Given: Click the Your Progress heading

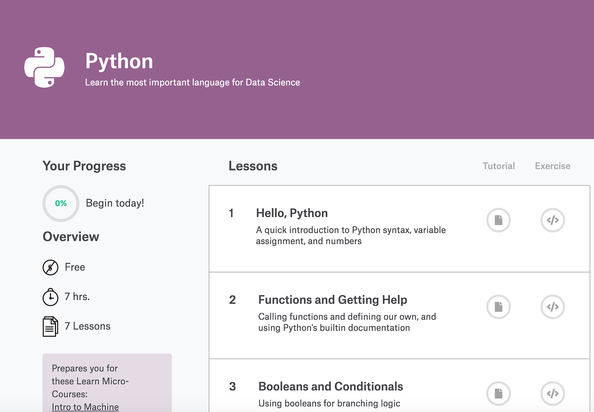Looking at the screenshot, I should pyautogui.click(x=84, y=166).
